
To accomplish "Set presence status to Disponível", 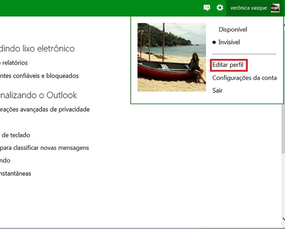I will 233,29.
